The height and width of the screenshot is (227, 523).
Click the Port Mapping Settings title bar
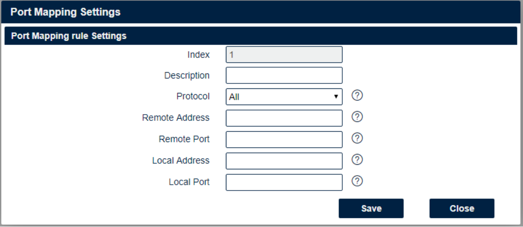(x=261, y=12)
